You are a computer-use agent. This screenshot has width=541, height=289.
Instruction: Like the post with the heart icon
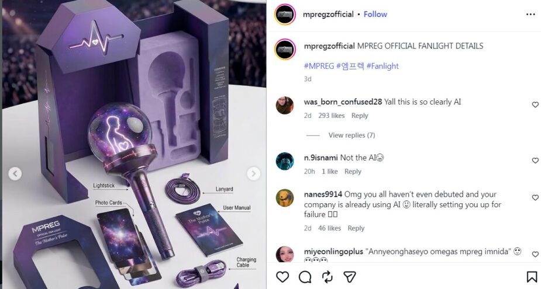tap(282, 277)
